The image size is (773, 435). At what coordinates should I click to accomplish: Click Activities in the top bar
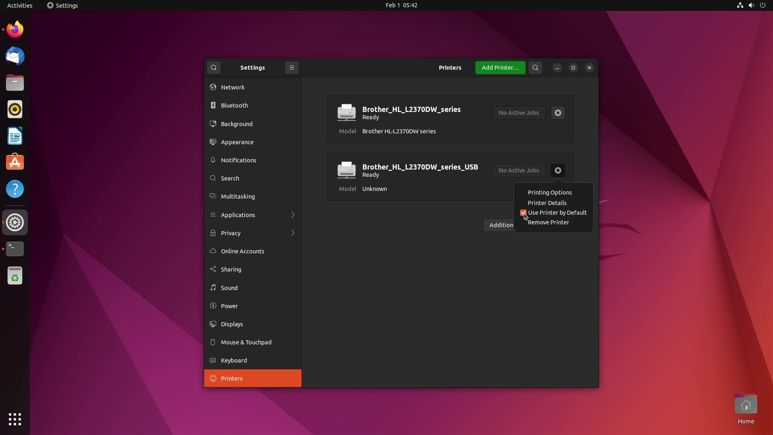coord(20,5)
